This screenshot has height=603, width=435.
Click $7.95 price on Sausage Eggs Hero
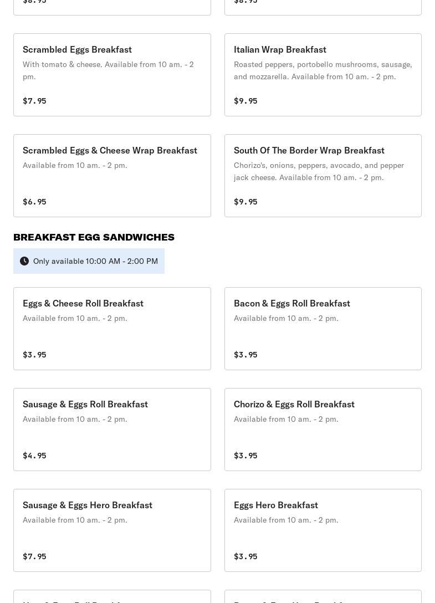[x=34, y=556]
